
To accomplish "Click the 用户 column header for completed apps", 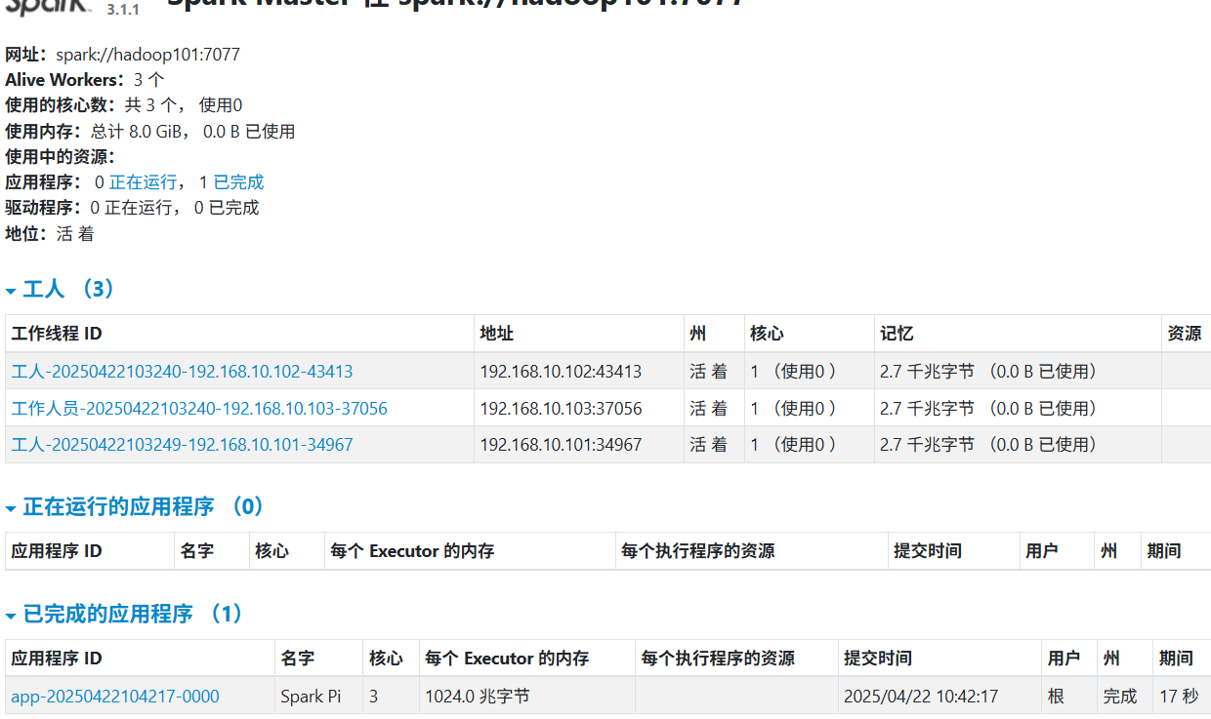I will (x=1065, y=658).
